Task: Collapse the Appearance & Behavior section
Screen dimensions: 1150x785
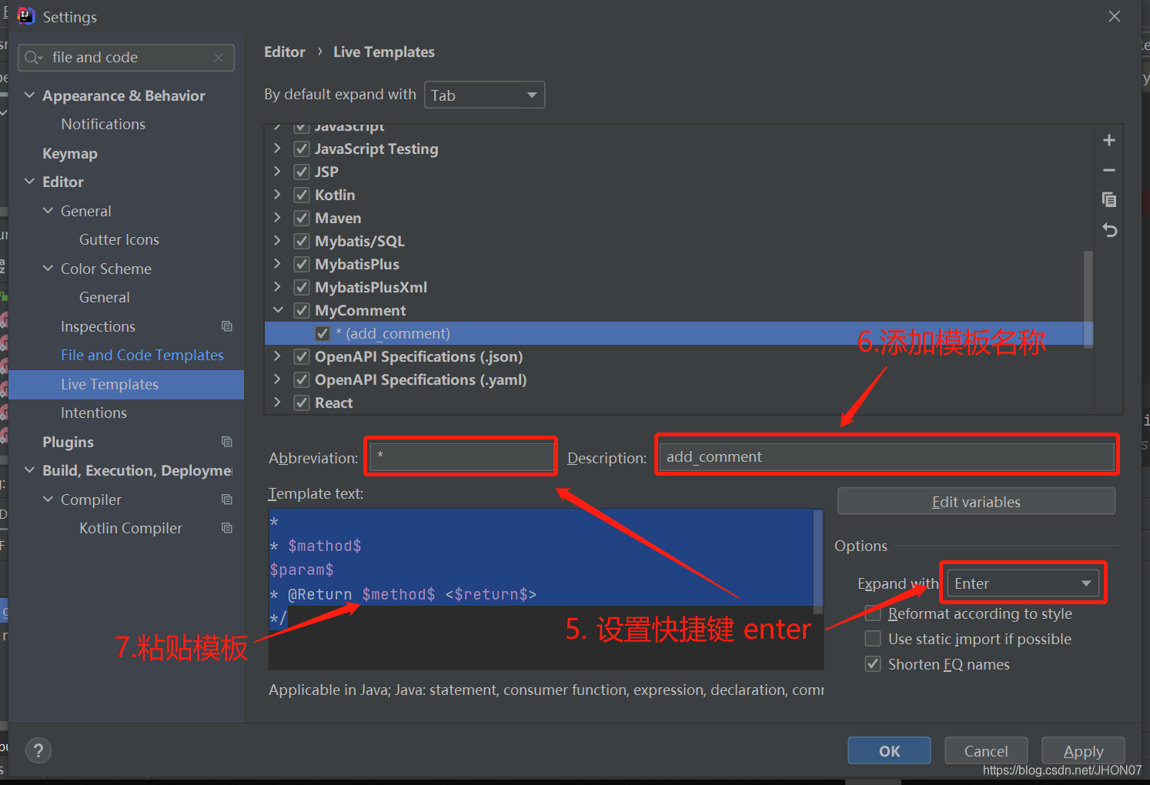Action: coord(30,95)
